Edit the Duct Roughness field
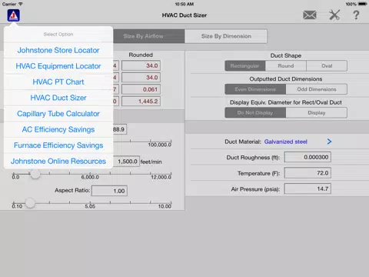The image size is (369, 277). (x=307, y=157)
